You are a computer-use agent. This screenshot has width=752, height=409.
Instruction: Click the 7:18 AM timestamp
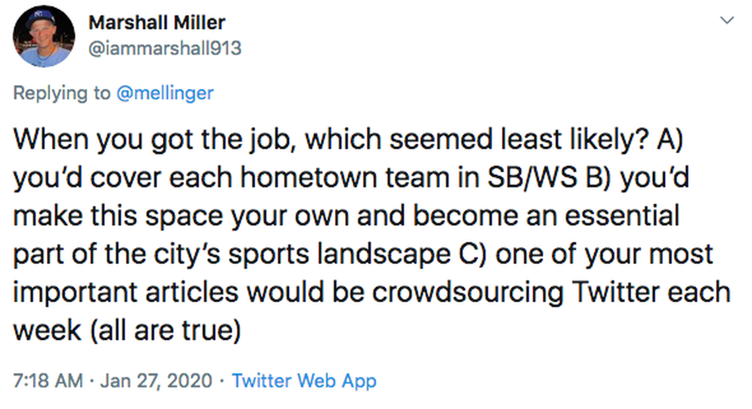click(48, 381)
